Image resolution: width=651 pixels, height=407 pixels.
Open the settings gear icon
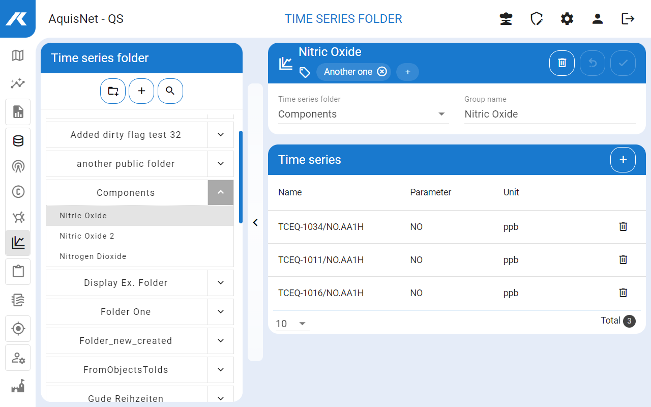tap(567, 19)
